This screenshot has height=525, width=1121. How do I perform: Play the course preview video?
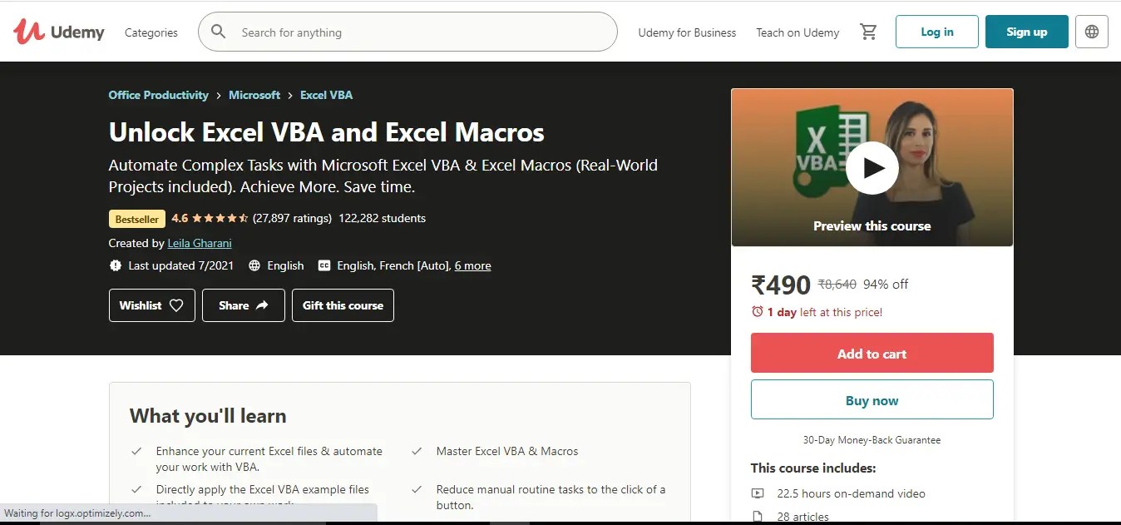click(872, 167)
